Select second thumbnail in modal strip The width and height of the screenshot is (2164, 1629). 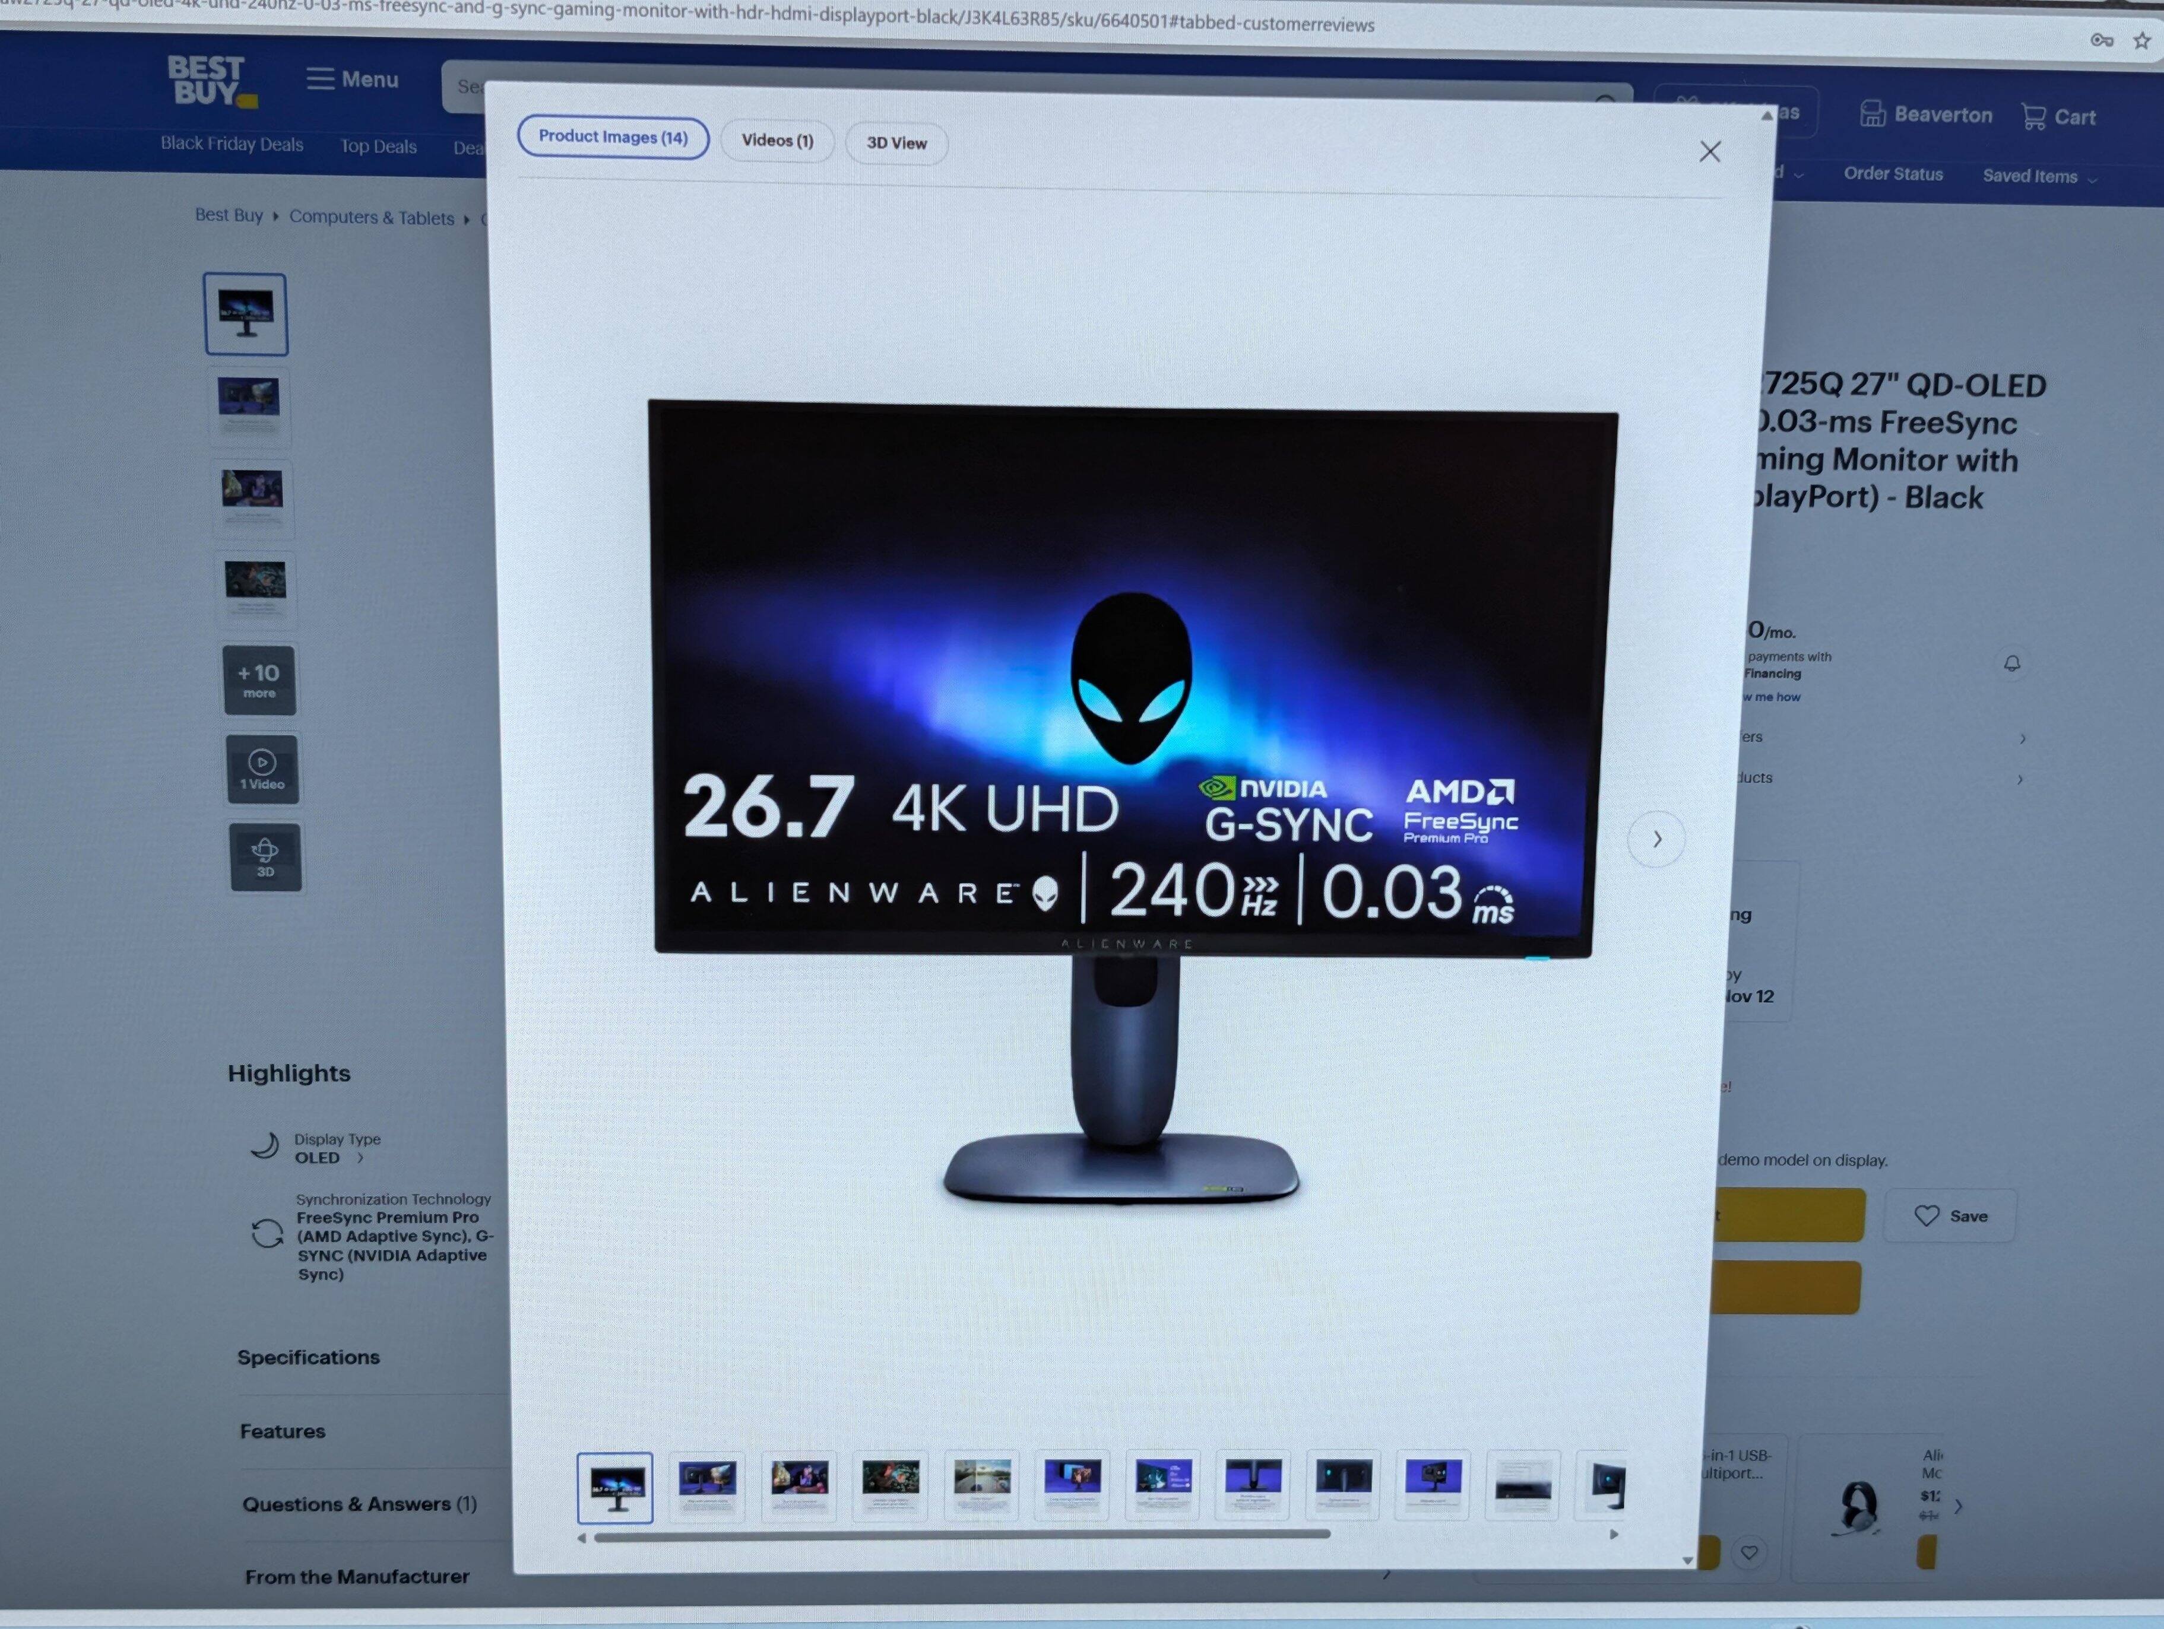[x=706, y=1485]
